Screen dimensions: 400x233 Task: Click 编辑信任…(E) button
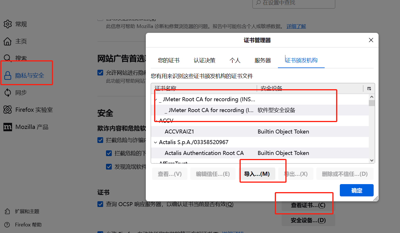(x=213, y=174)
